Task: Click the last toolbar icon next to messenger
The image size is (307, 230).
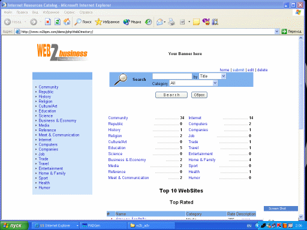Action: tap(215, 22)
